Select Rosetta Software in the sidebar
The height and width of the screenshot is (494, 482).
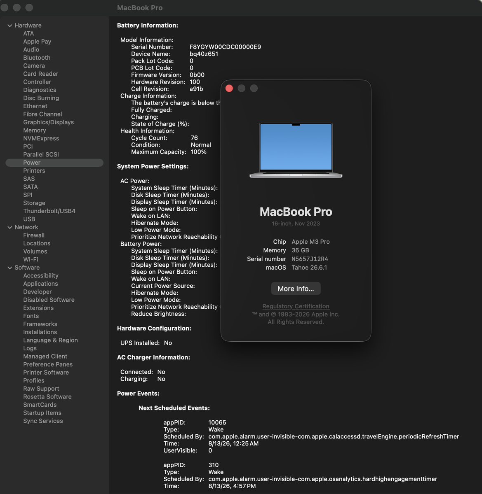pos(47,397)
